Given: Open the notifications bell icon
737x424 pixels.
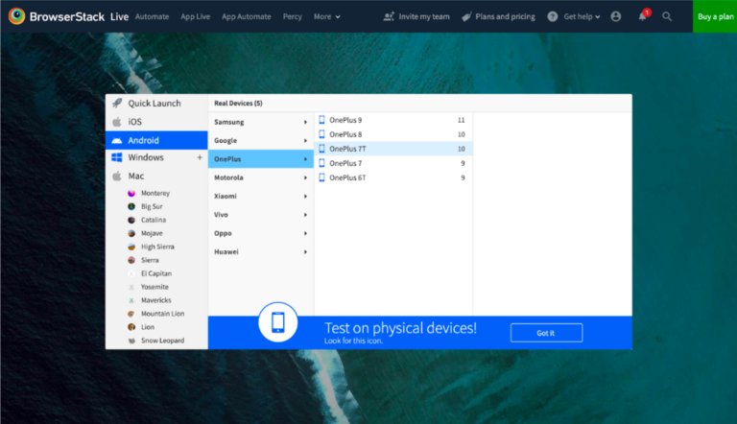Looking at the screenshot, I should click(643, 16).
